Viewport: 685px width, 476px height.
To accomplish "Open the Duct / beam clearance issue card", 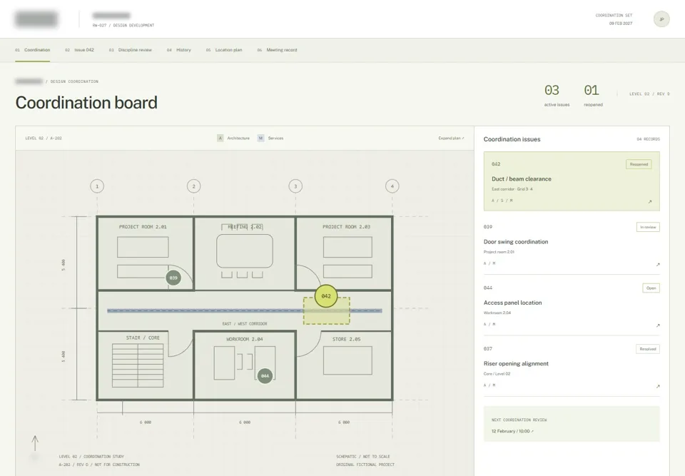I will [x=572, y=181].
